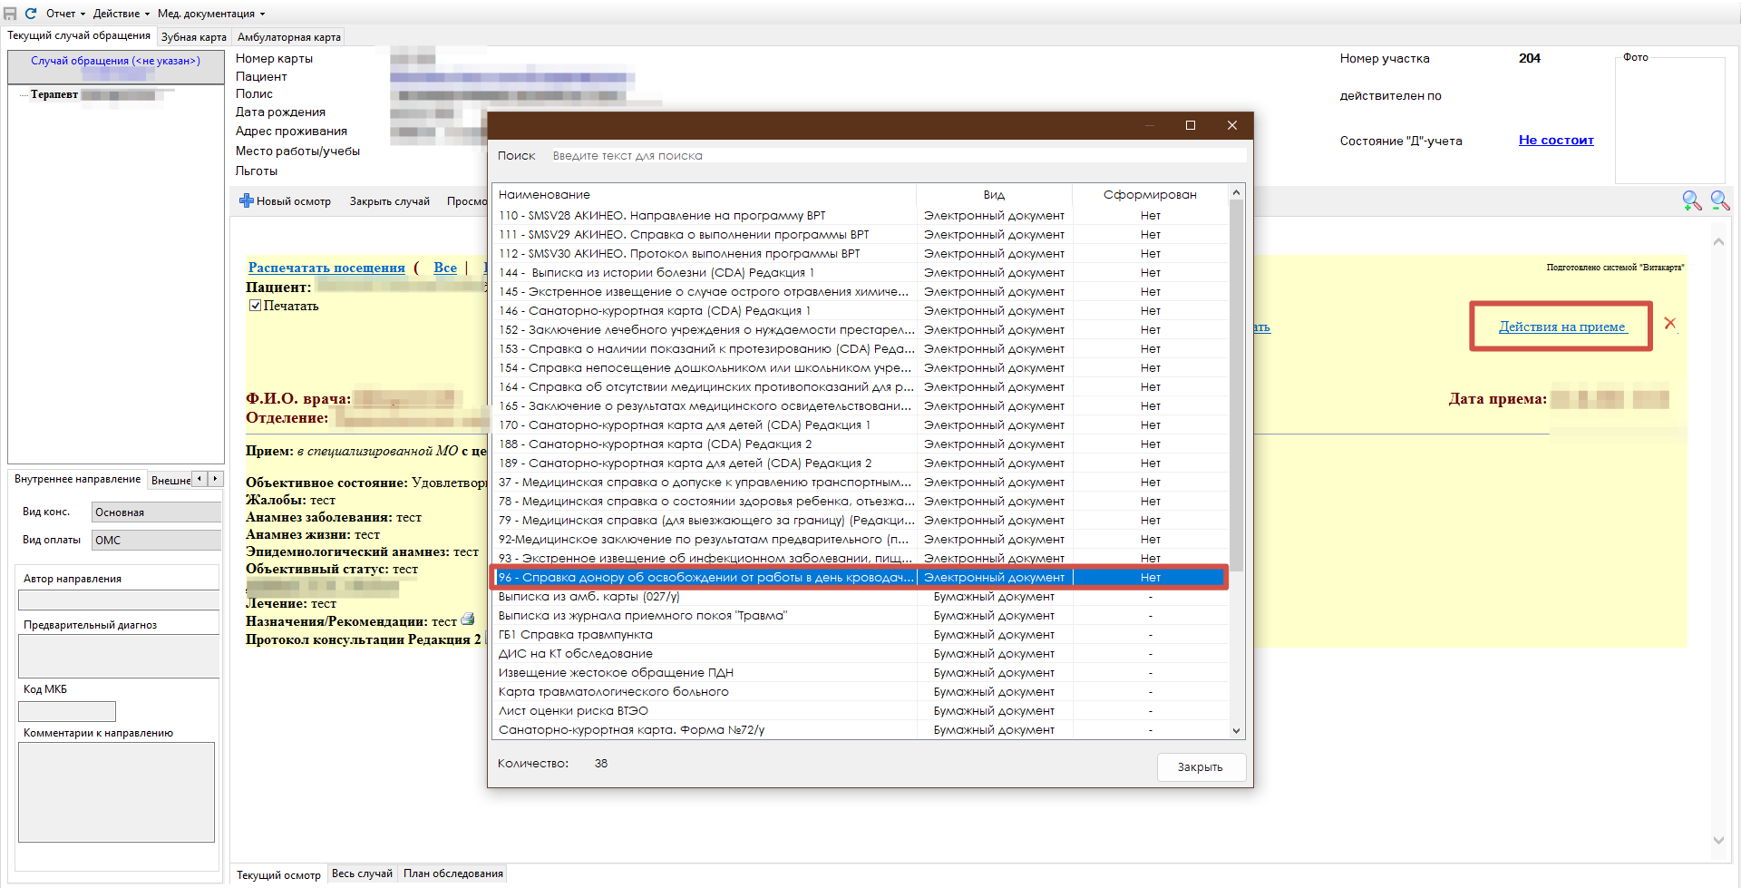
Task: Click the Новый осмотр button label
Action: (294, 201)
